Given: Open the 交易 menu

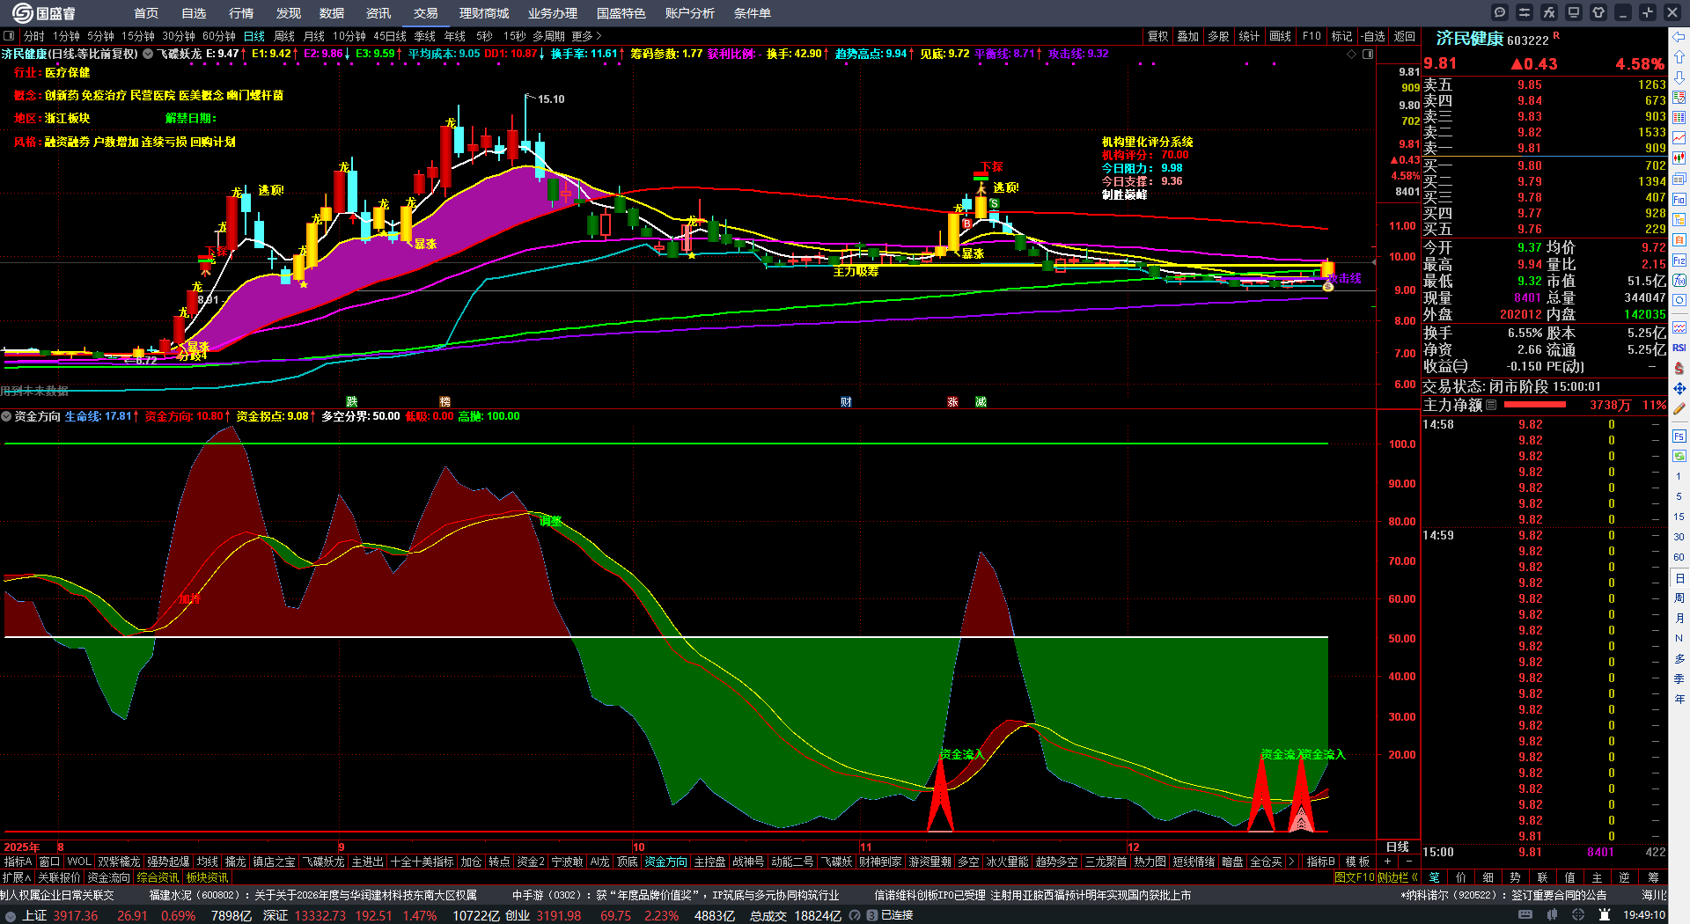Looking at the screenshot, I should [426, 13].
